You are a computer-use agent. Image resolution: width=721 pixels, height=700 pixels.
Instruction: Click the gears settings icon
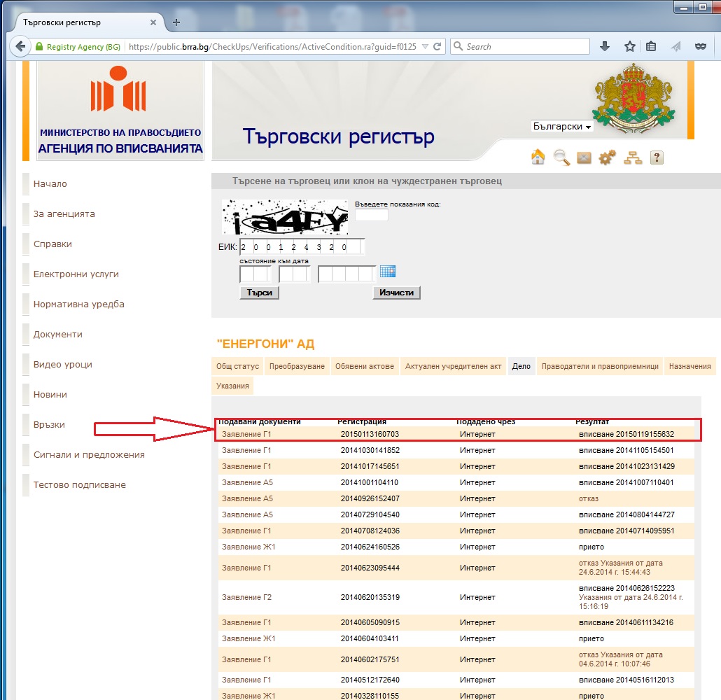tap(607, 157)
